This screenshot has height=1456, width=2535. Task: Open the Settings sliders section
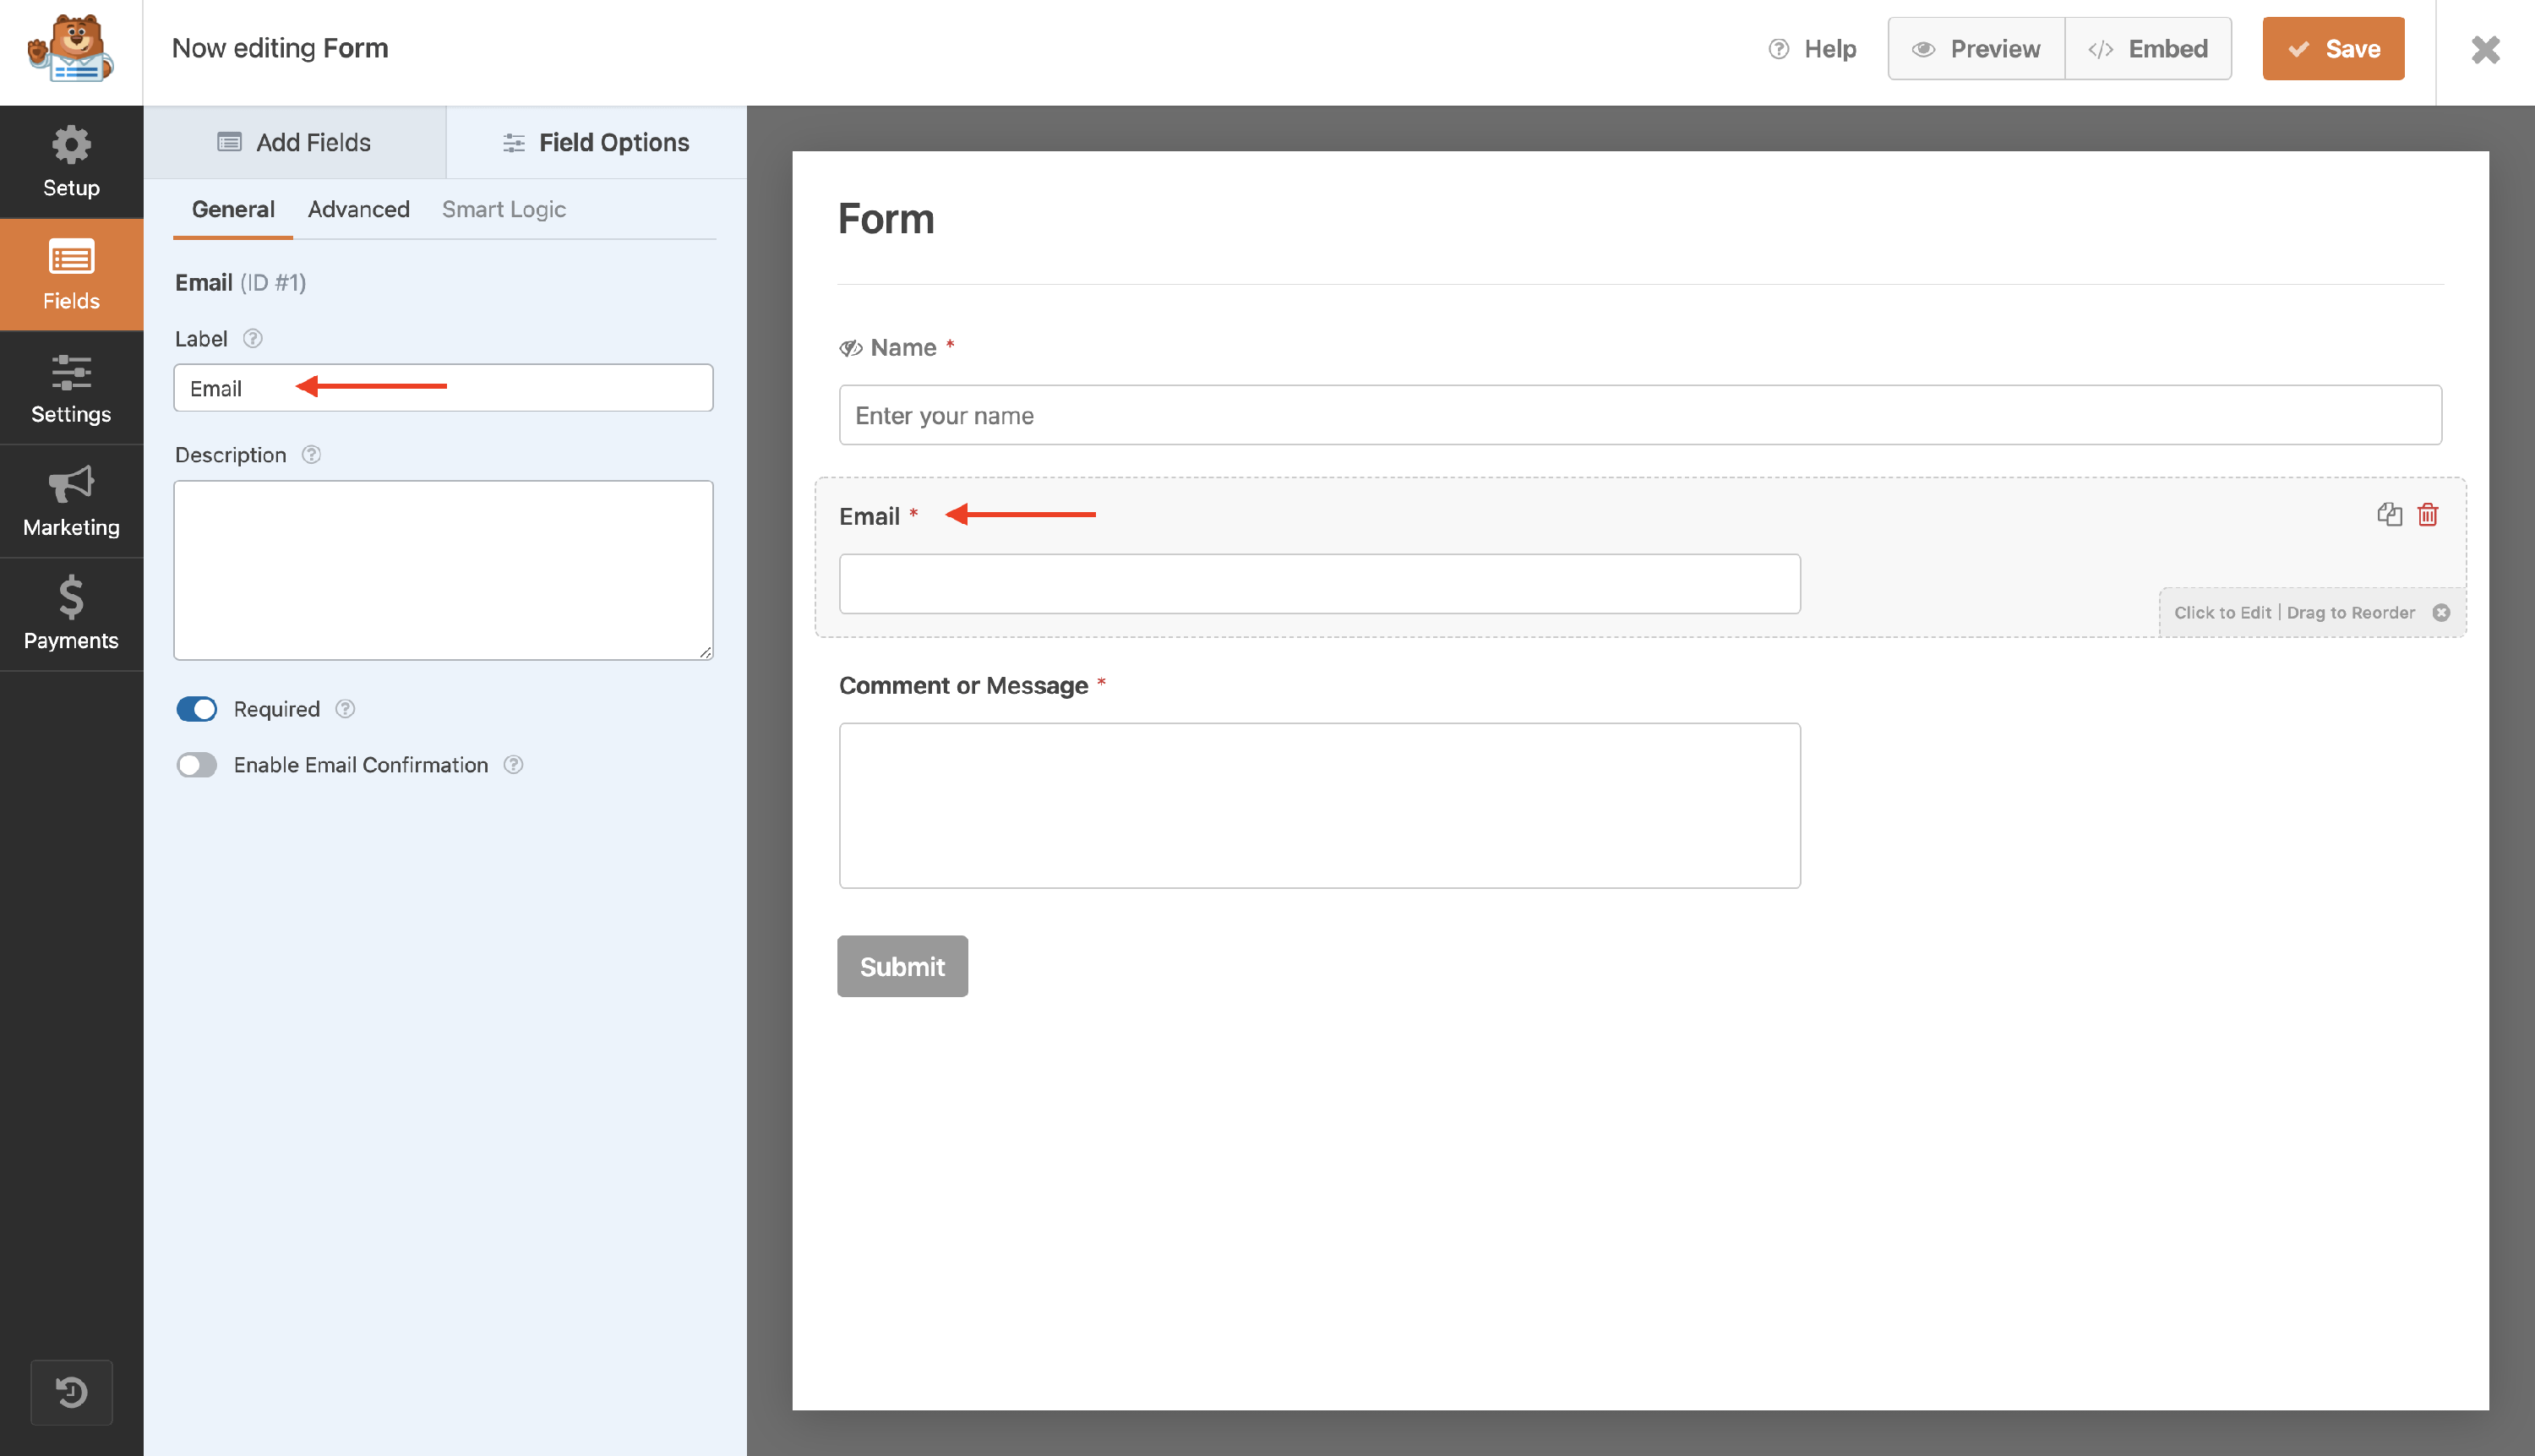coord(71,388)
